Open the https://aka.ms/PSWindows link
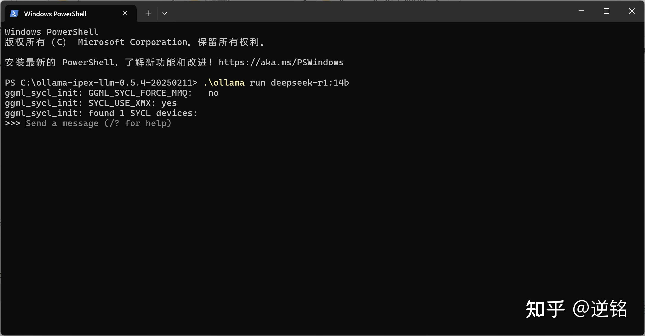Screen dimensions: 645x336 (281, 63)
